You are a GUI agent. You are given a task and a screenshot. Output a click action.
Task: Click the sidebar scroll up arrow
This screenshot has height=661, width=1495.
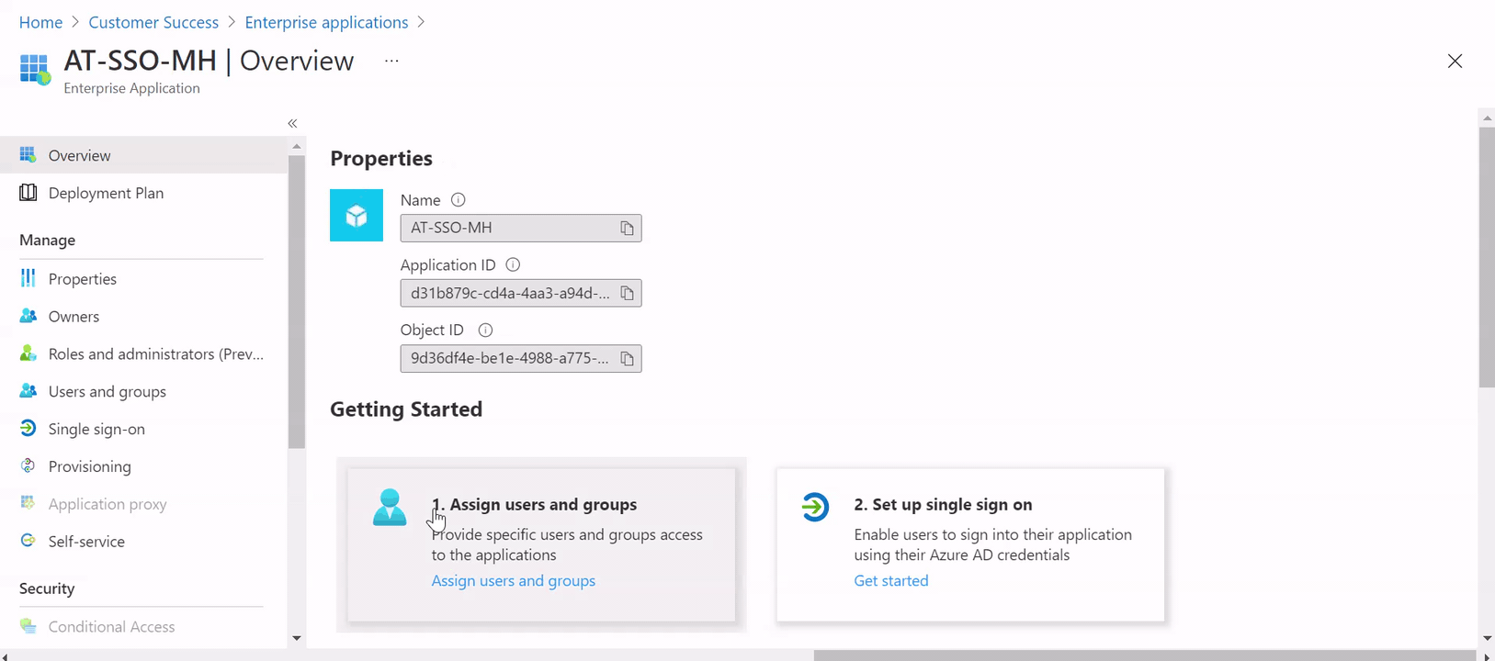coord(296,146)
